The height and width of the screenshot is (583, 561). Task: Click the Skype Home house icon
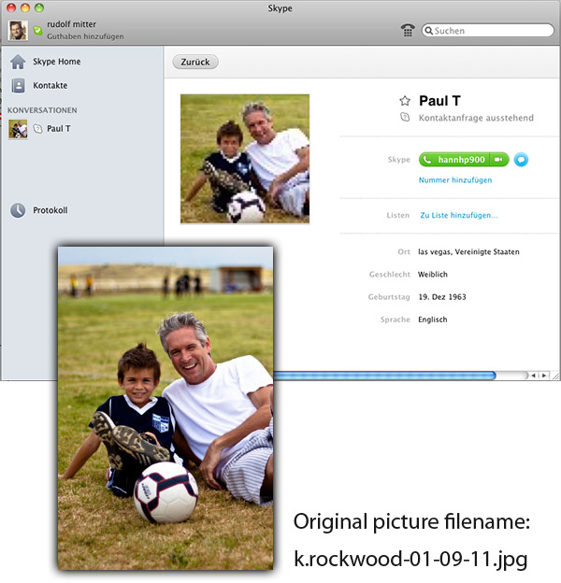18,62
